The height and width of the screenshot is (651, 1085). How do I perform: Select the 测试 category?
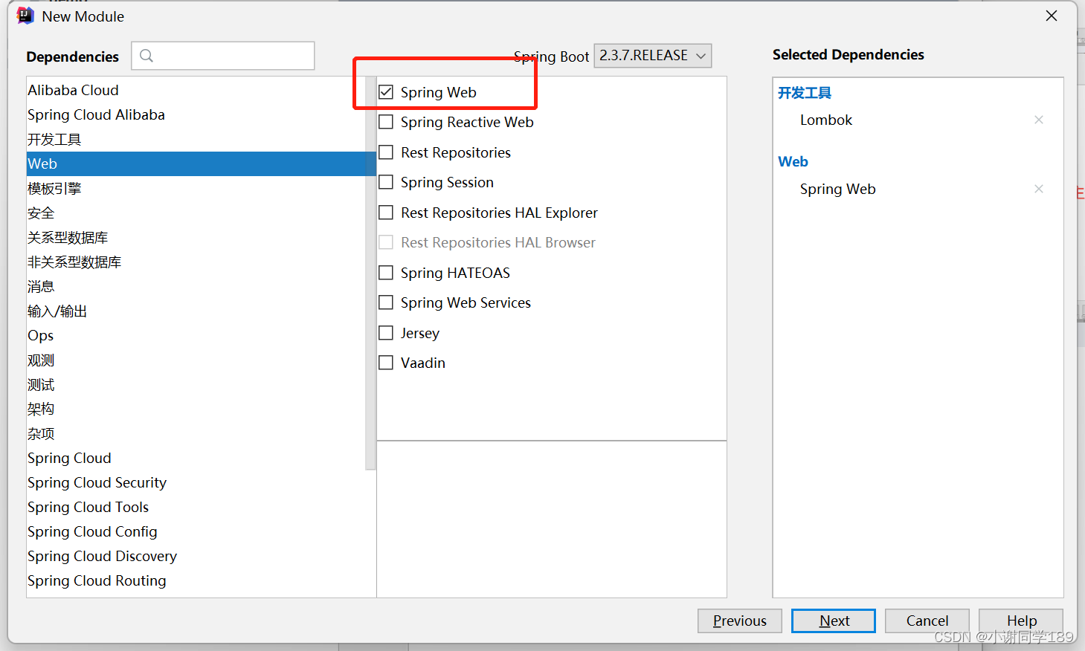[196, 384]
